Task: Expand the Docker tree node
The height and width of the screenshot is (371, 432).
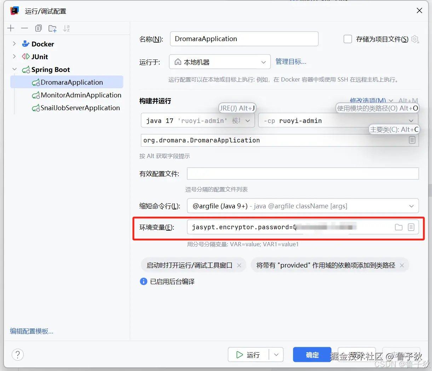Action: [14, 44]
